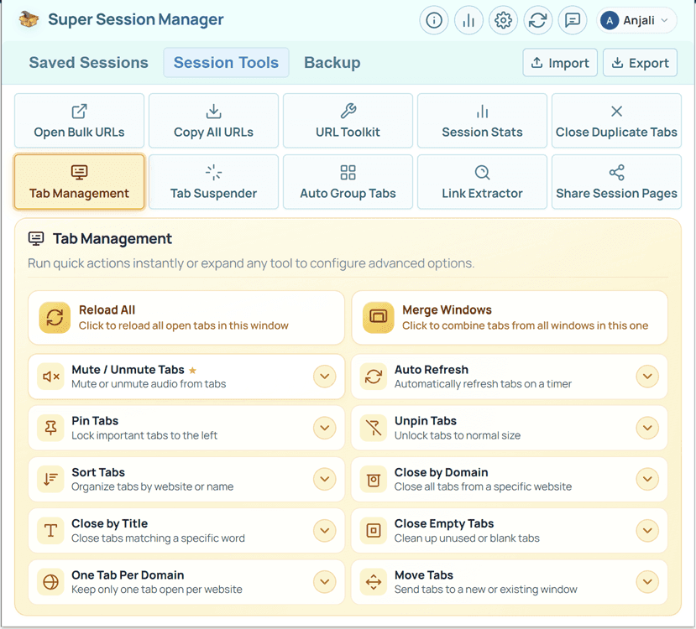The height and width of the screenshot is (629, 696).
Task: Open the Session Stats tool
Action: click(x=482, y=121)
